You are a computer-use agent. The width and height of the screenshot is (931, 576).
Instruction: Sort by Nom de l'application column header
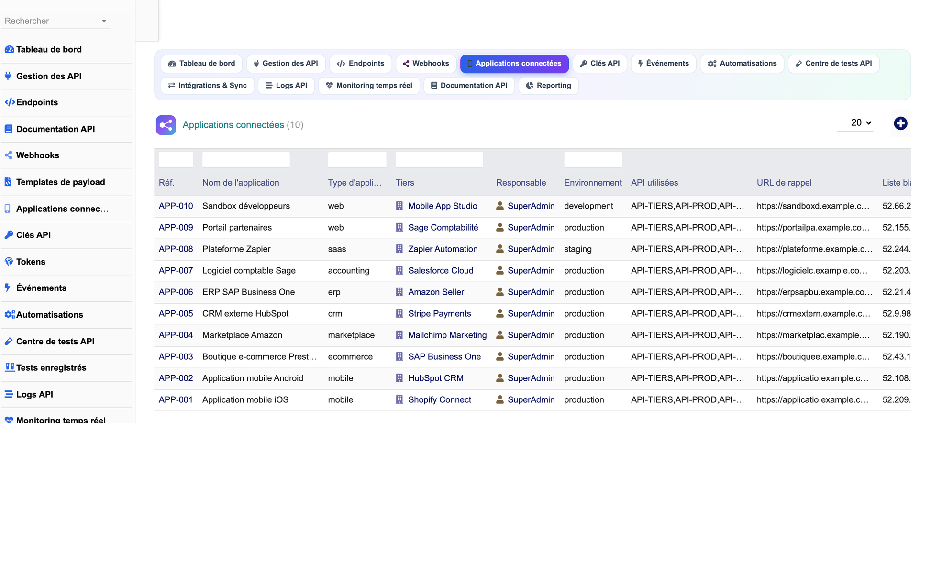tap(241, 183)
